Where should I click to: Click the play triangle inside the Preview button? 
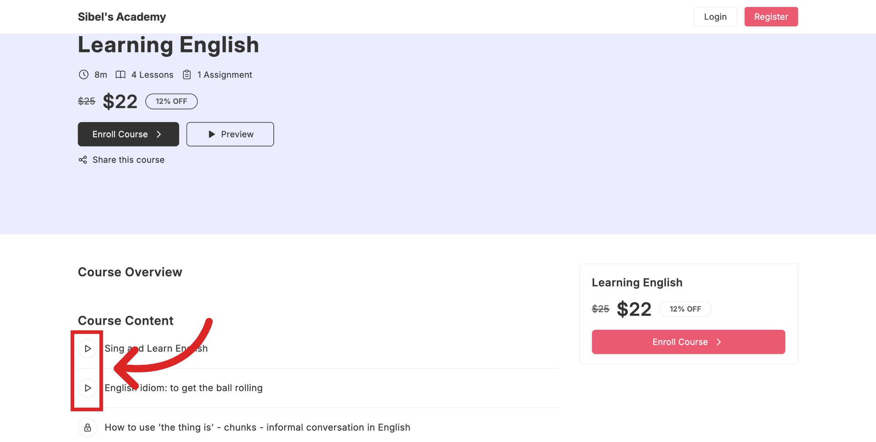pyautogui.click(x=211, y=134)
